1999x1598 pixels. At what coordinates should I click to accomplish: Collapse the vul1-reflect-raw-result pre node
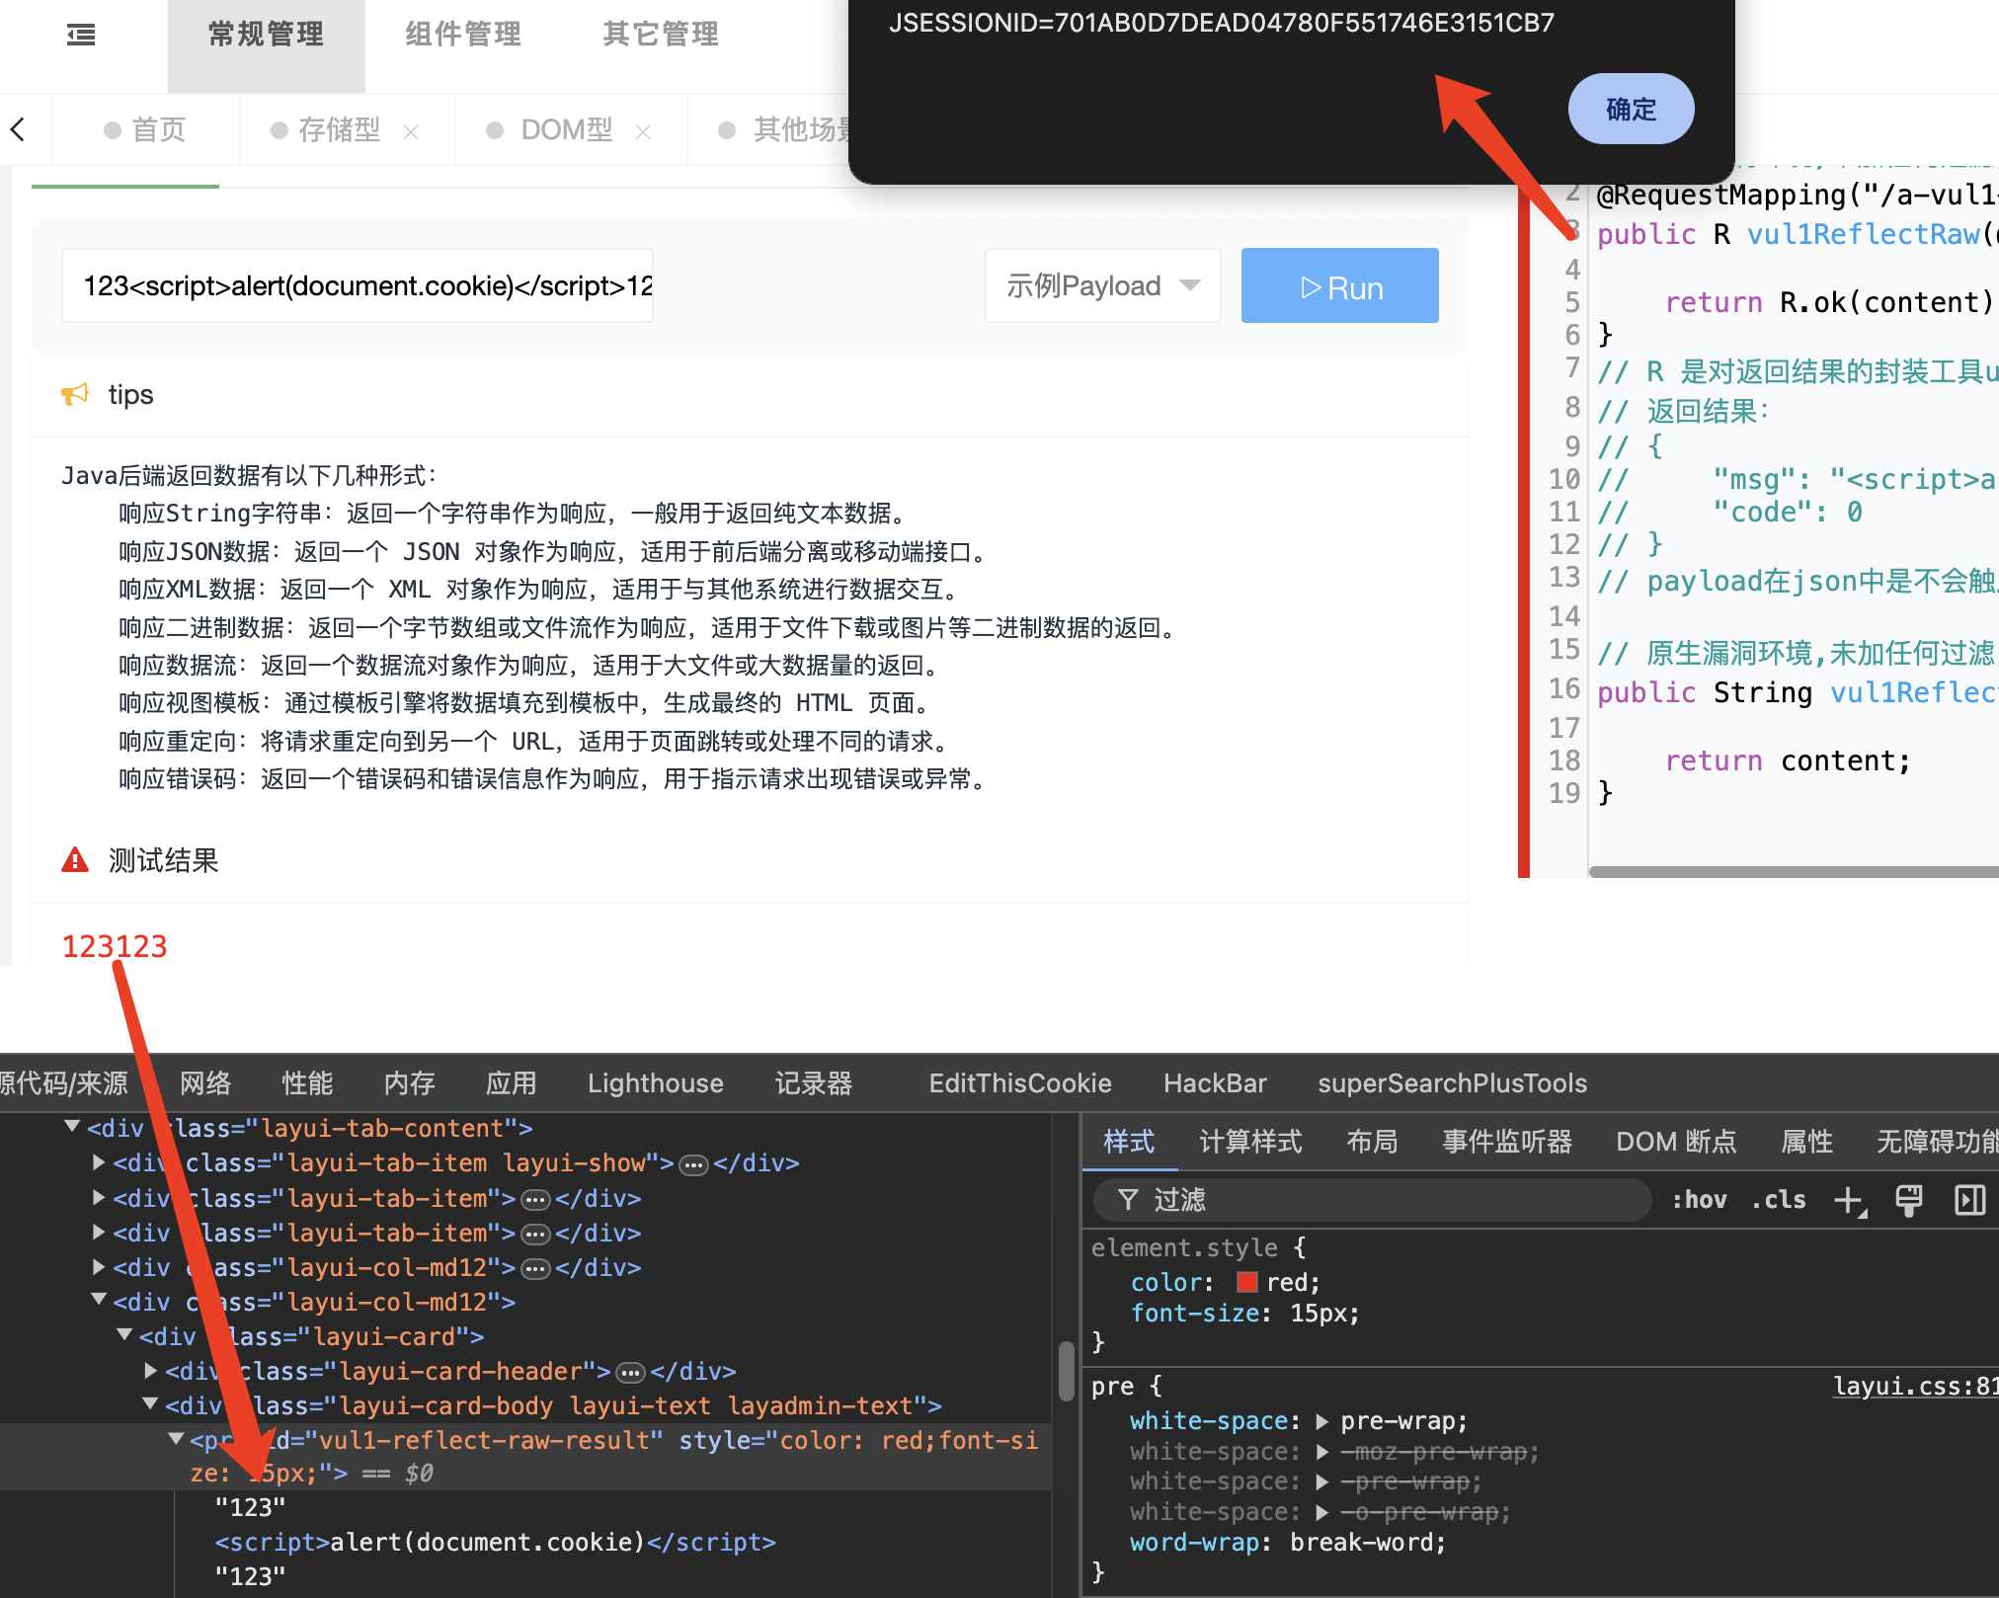pos(176,1438)
